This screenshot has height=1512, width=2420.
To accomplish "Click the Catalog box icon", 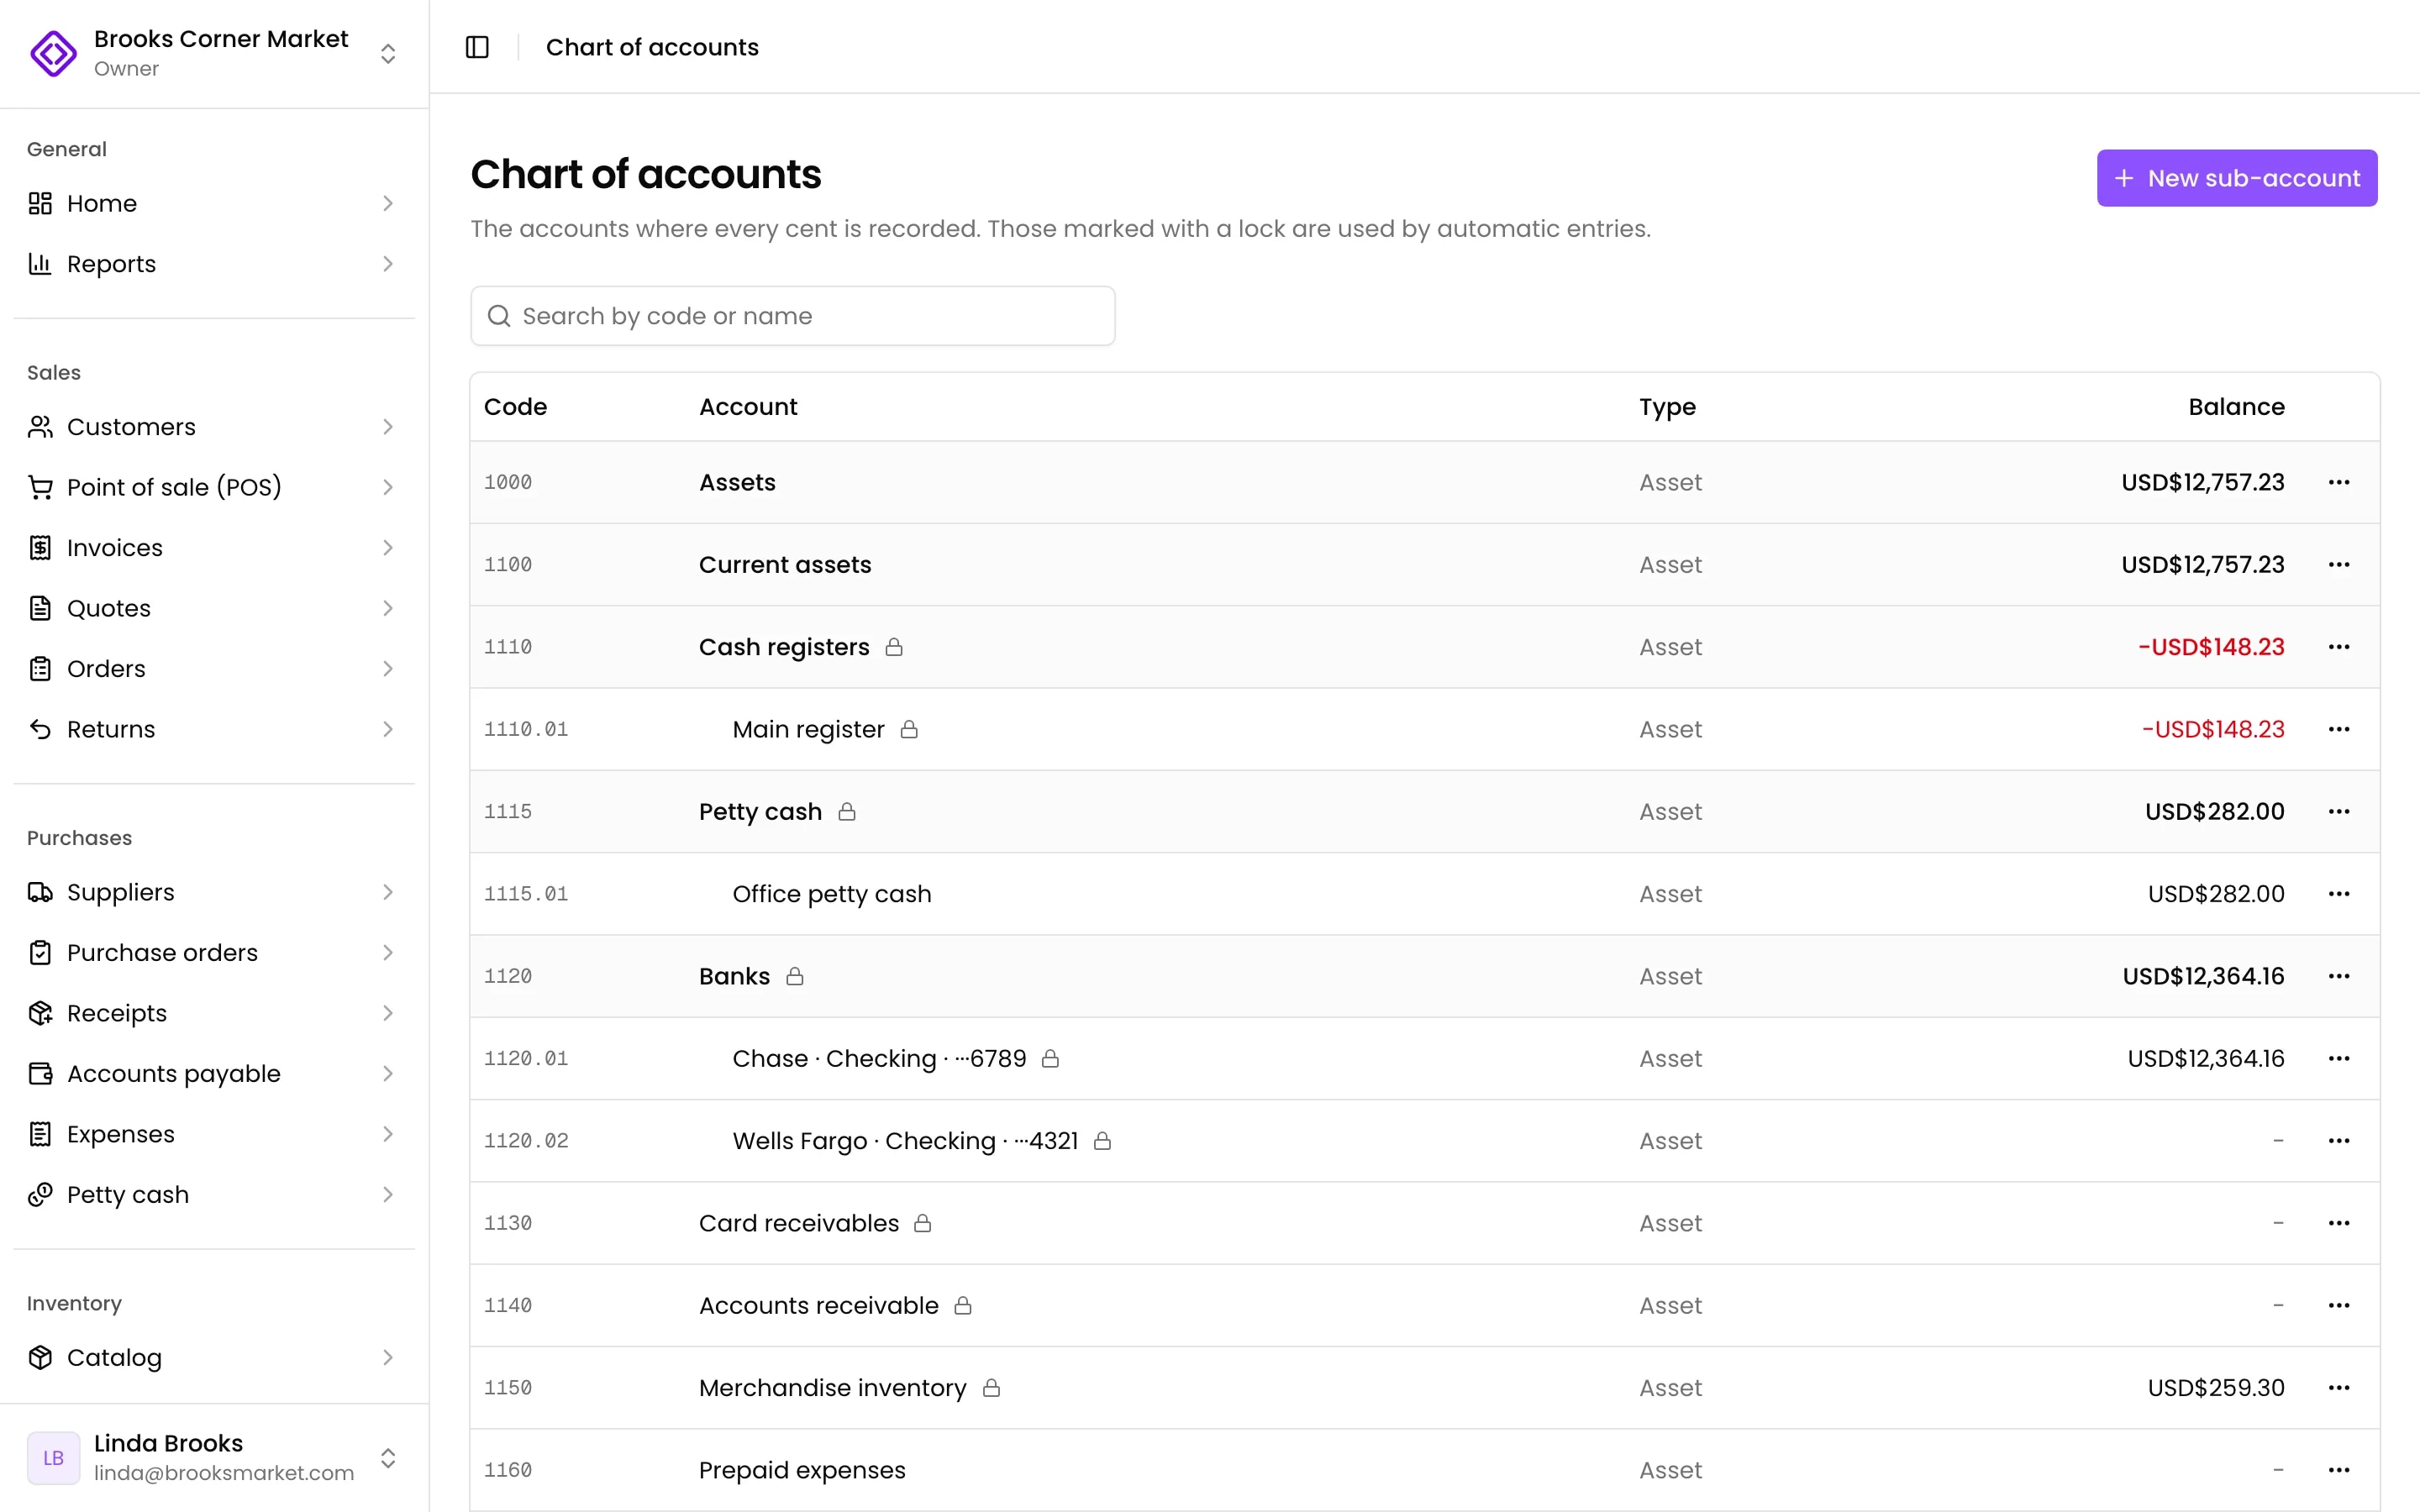I will [x=40, y=1357].
